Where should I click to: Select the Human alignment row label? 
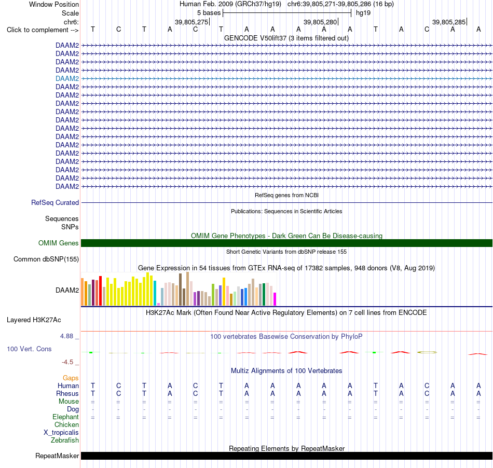68,386
